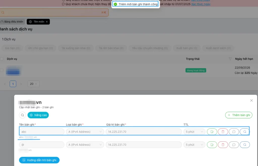Click the edit icon for the abc record
Viewport: 258px width, 166px height.
pyautogui.click(x=212, y=132)
